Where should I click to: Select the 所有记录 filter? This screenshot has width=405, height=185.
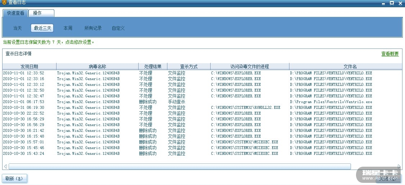click(x=93, y=28)
